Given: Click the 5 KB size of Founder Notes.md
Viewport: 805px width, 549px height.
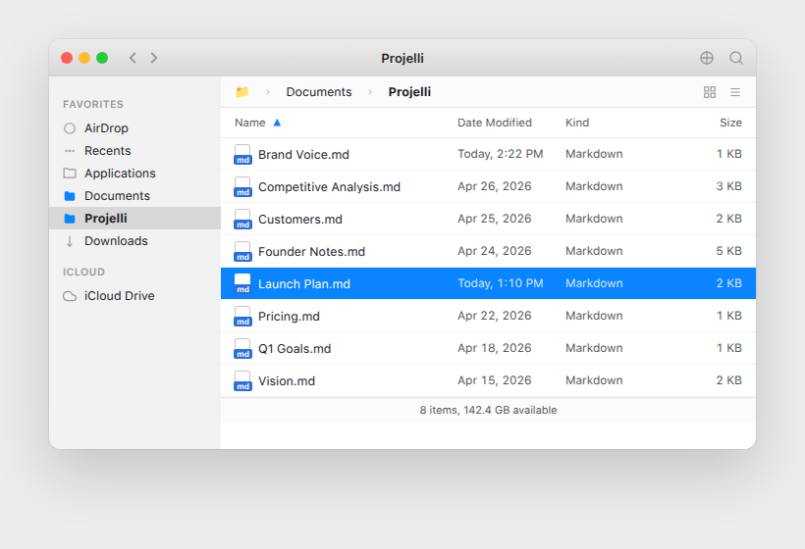Looking at the screenshot, I should [x=729, y=251].
